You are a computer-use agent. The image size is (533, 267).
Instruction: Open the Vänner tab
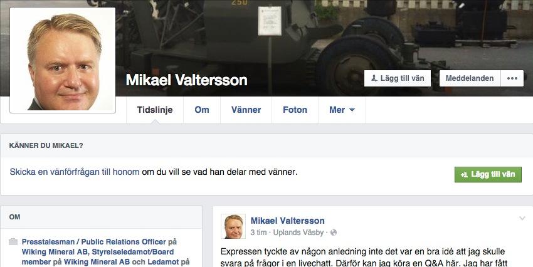pos(246,110)
